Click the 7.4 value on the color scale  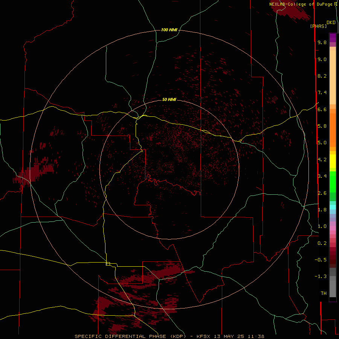[x=322, y=93]
